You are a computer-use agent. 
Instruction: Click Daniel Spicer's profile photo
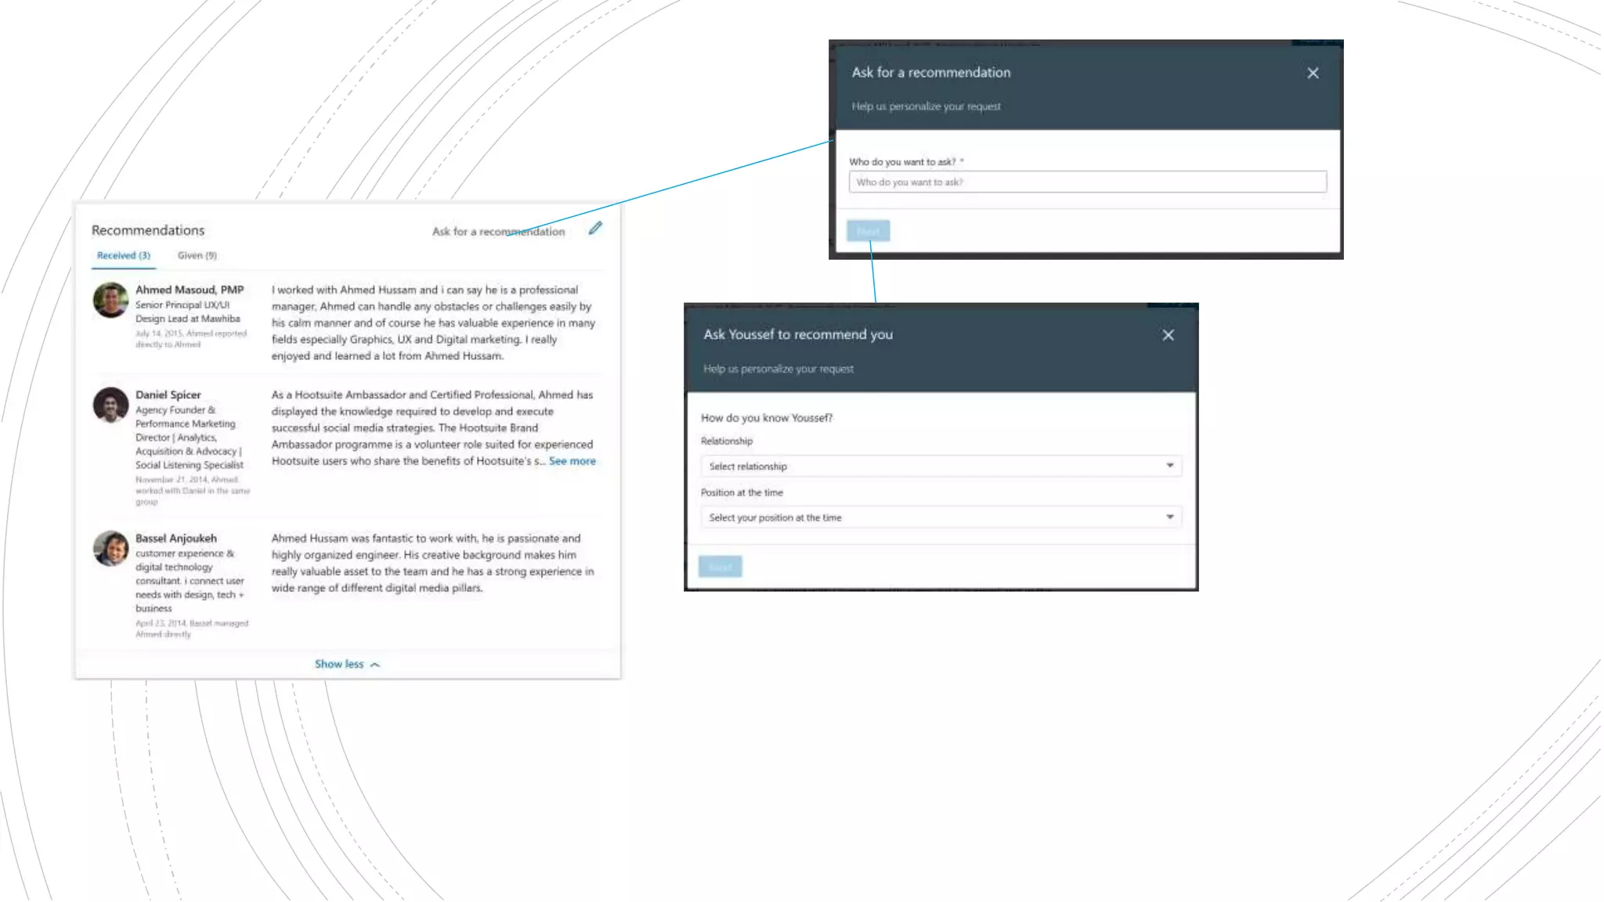pyautogui.click(x=110, y=405)
